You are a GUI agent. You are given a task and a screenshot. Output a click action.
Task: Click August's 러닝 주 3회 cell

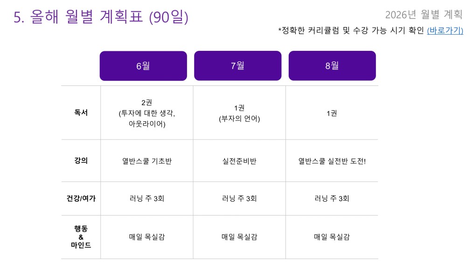(x=332, y=198)
